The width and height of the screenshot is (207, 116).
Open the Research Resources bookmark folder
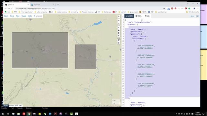87,12
